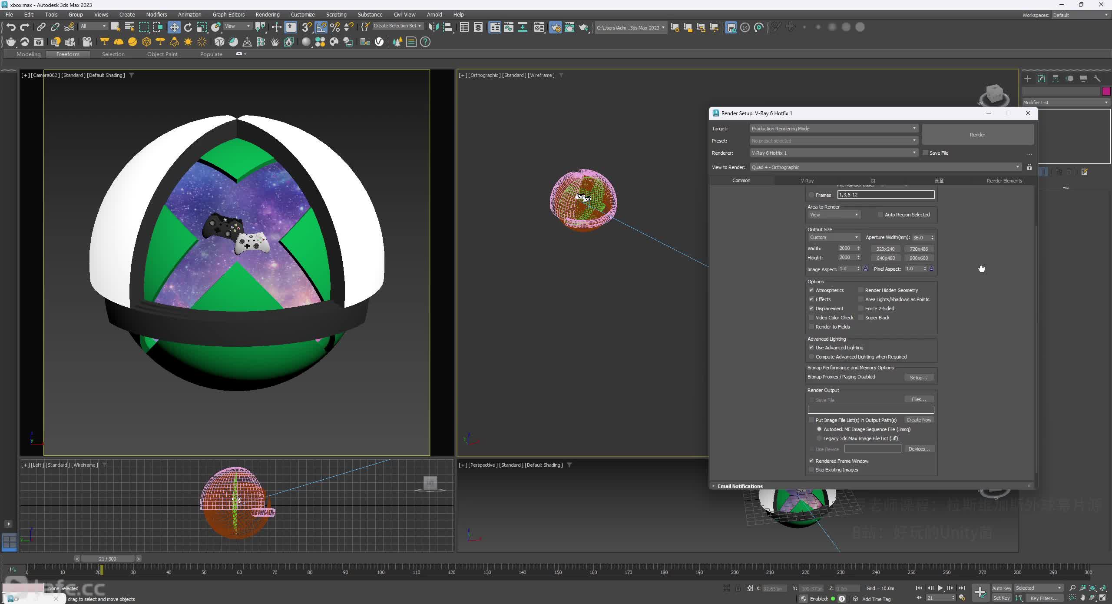
Task: Select the Link tool
Action: click(41, 27)
